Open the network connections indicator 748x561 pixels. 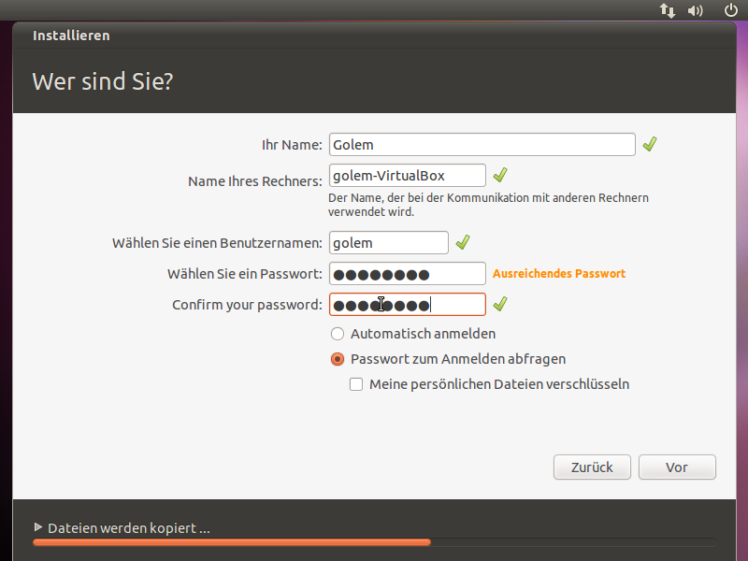668,10
